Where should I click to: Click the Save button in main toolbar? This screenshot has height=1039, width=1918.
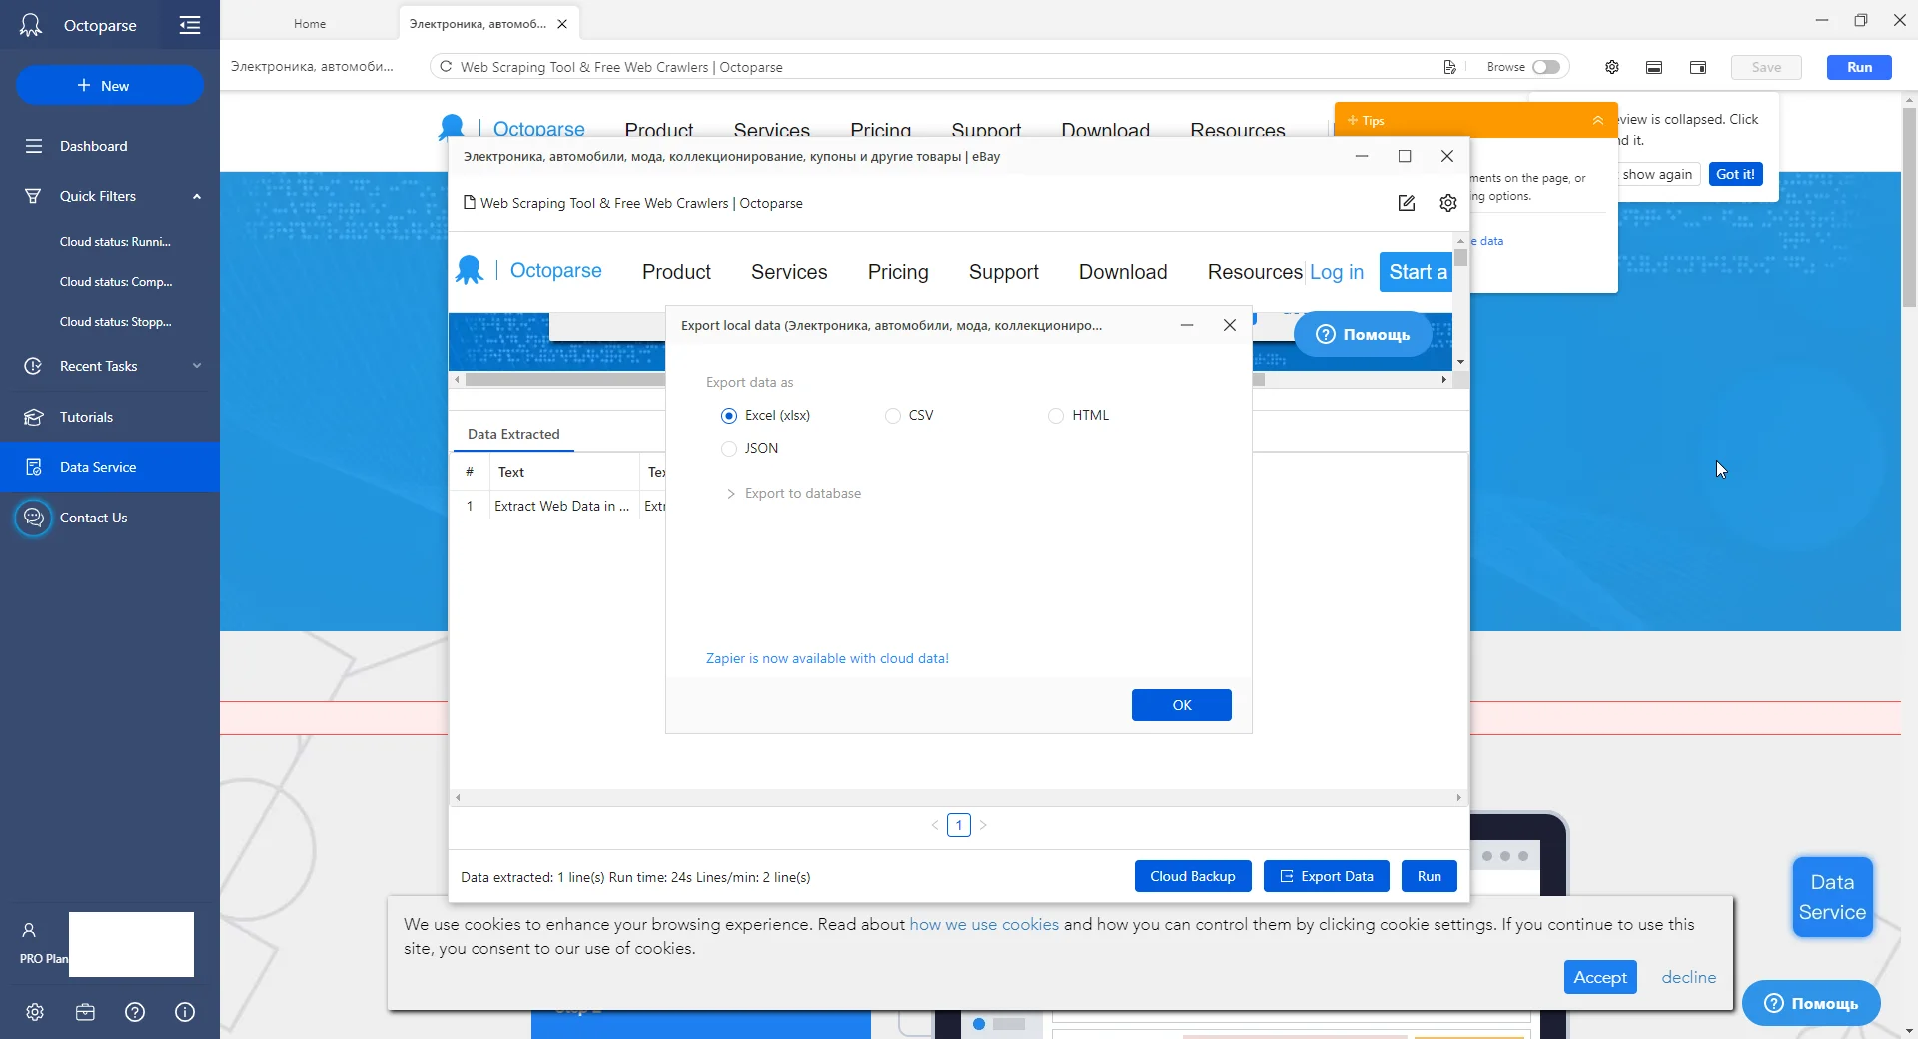pyautogui.click(x=1766, y=67)
